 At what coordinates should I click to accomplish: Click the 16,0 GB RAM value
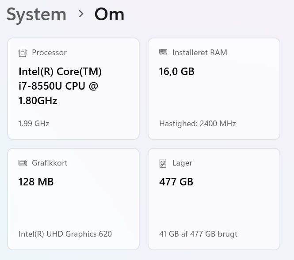tap(177, 72)
